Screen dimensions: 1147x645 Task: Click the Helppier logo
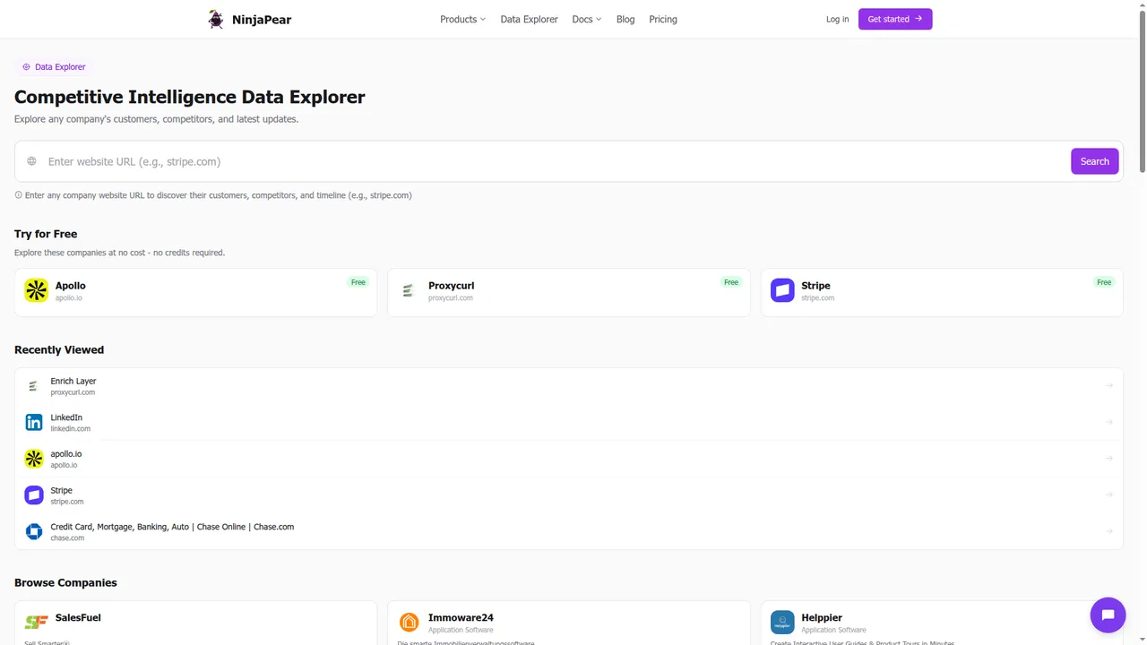coord(782,622)
